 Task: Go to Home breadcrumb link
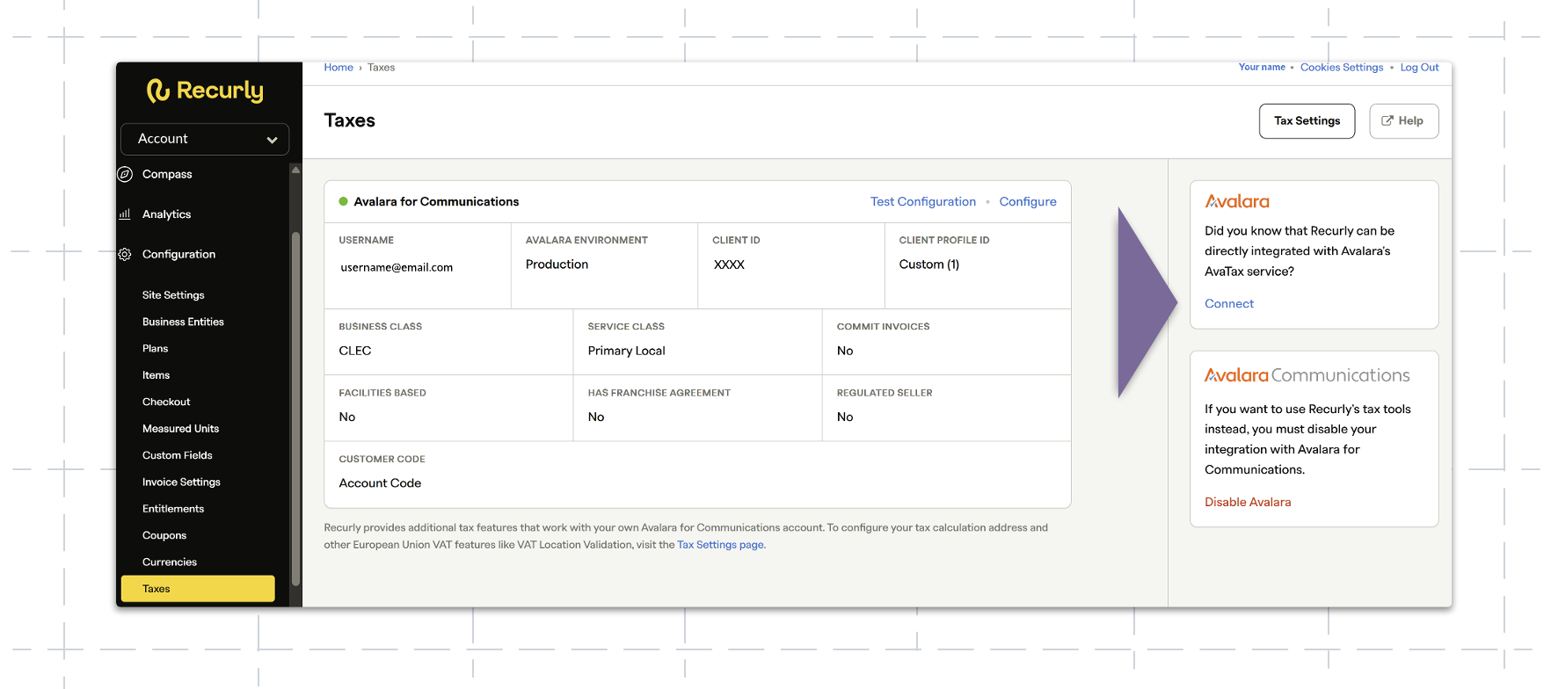(x=339, y=68)
